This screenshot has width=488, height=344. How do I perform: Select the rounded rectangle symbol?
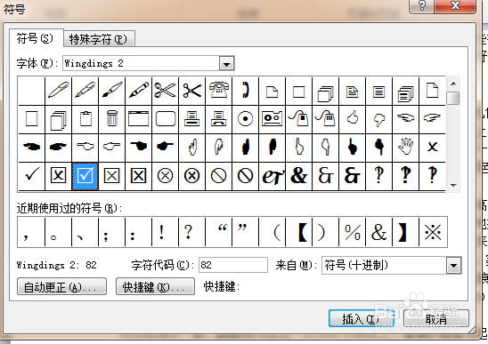pyautogui.click(x=166, y=119)
